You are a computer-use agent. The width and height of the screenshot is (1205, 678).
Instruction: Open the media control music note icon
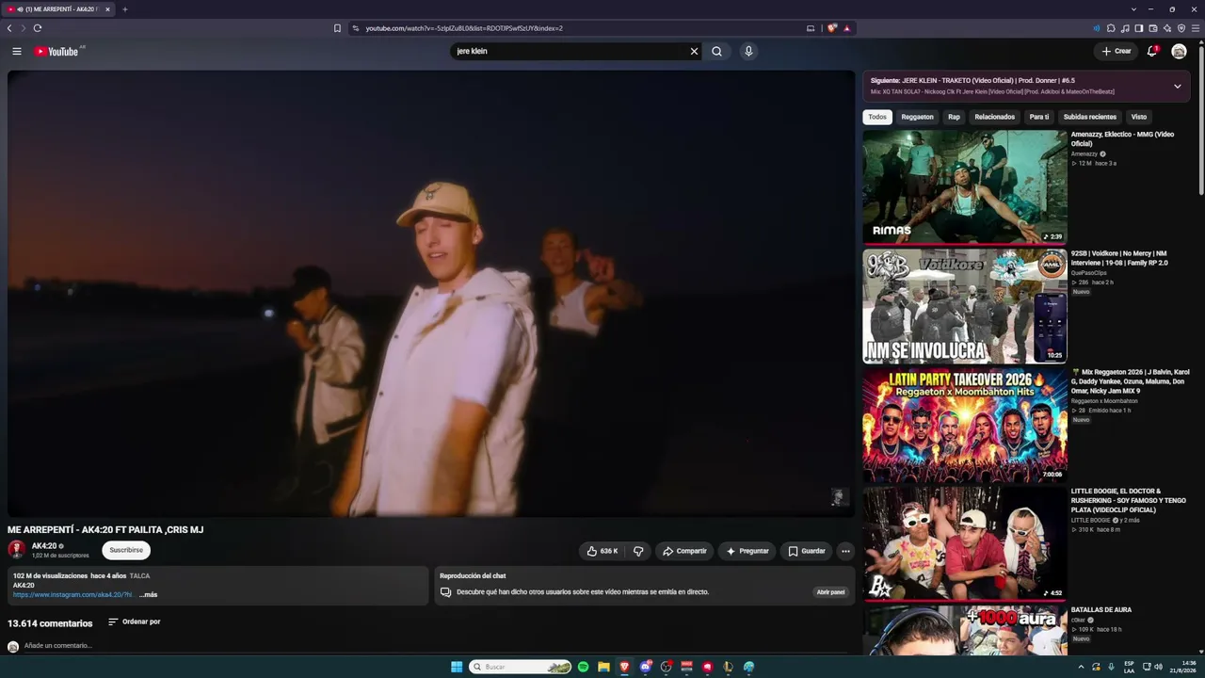(1125, 28)
